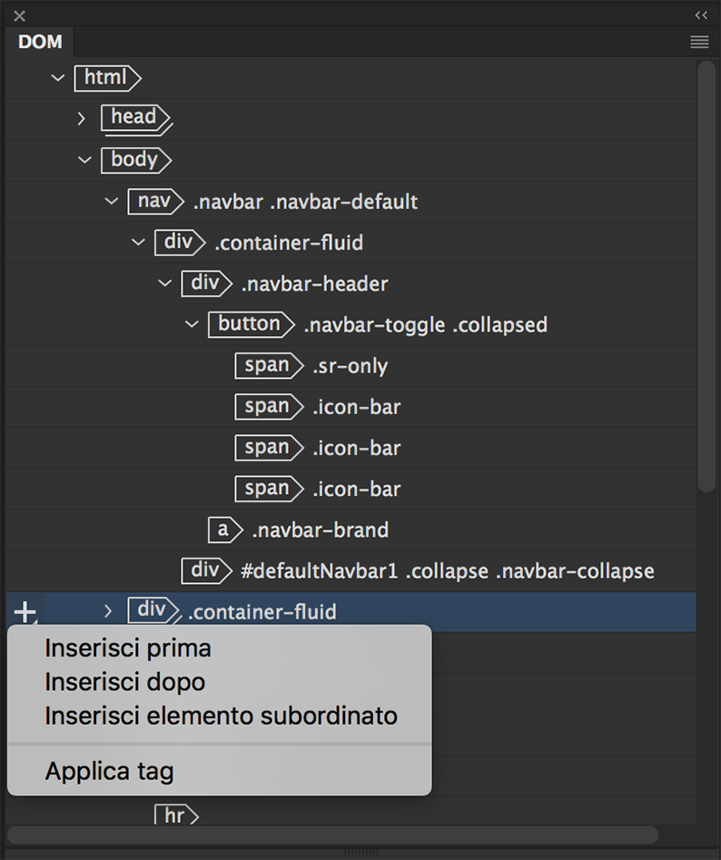Expand the highlighted container-fluid div

(x=108, y=611)
